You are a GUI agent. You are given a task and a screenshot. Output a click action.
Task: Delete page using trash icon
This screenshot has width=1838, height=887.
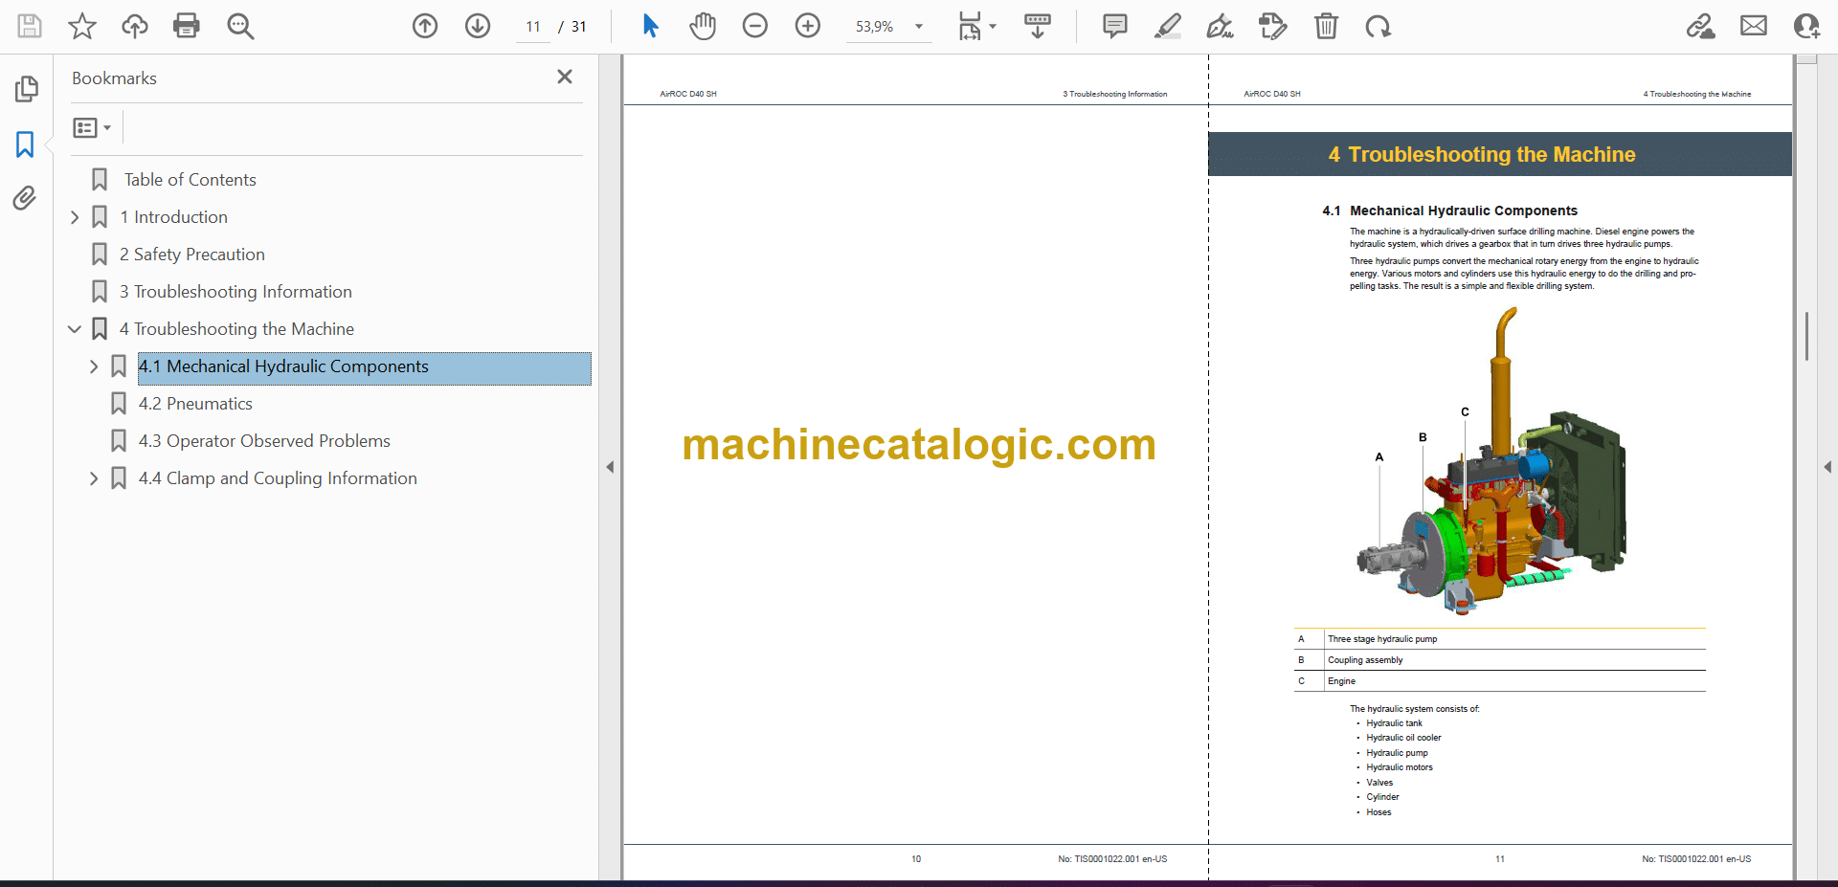coord(1326,26)
